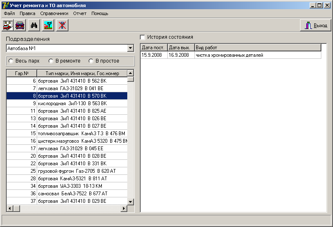Click garage number 25 cell
Screen dimensions: 333x227
click(22, 171)
